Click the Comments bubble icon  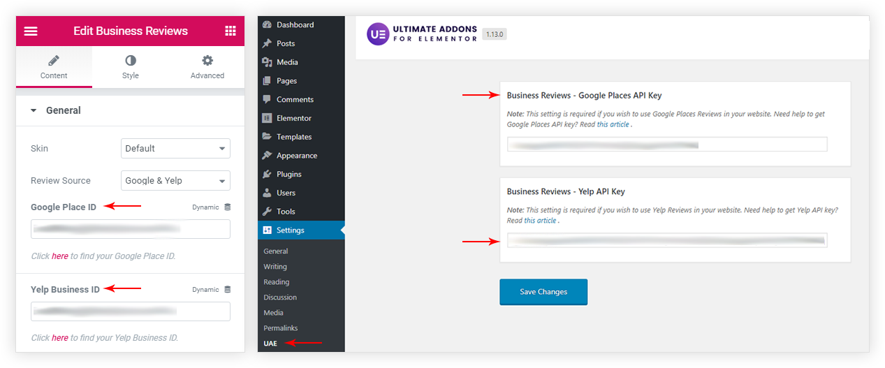pos(267,99)
